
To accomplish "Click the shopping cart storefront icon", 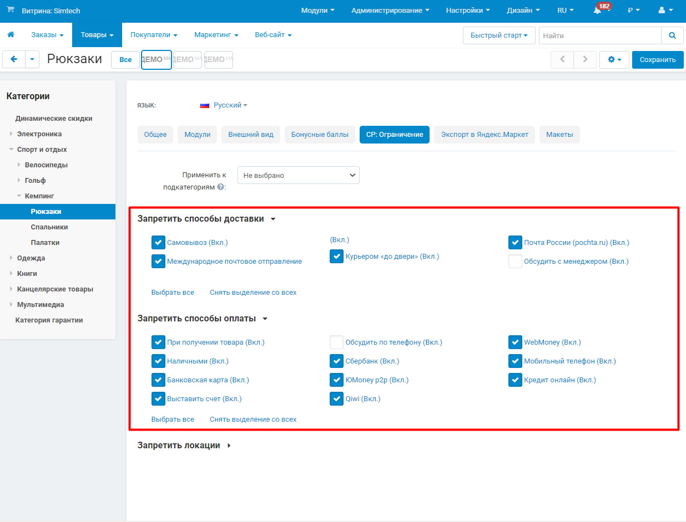I will click(11, 10).
